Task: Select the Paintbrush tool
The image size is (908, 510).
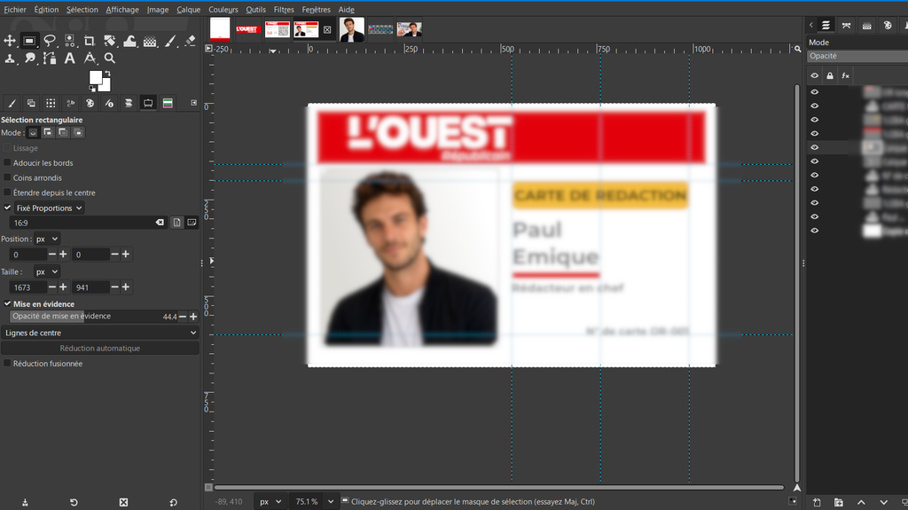Action: [169, 41]
